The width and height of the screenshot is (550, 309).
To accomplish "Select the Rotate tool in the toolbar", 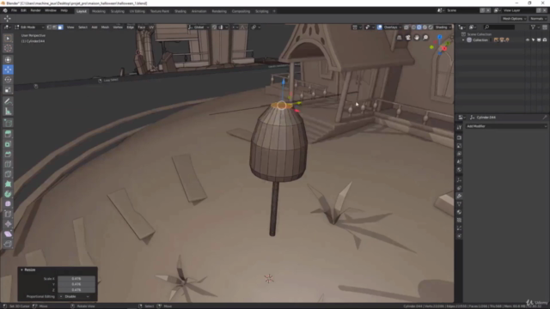I will click(x=8, y=80).
